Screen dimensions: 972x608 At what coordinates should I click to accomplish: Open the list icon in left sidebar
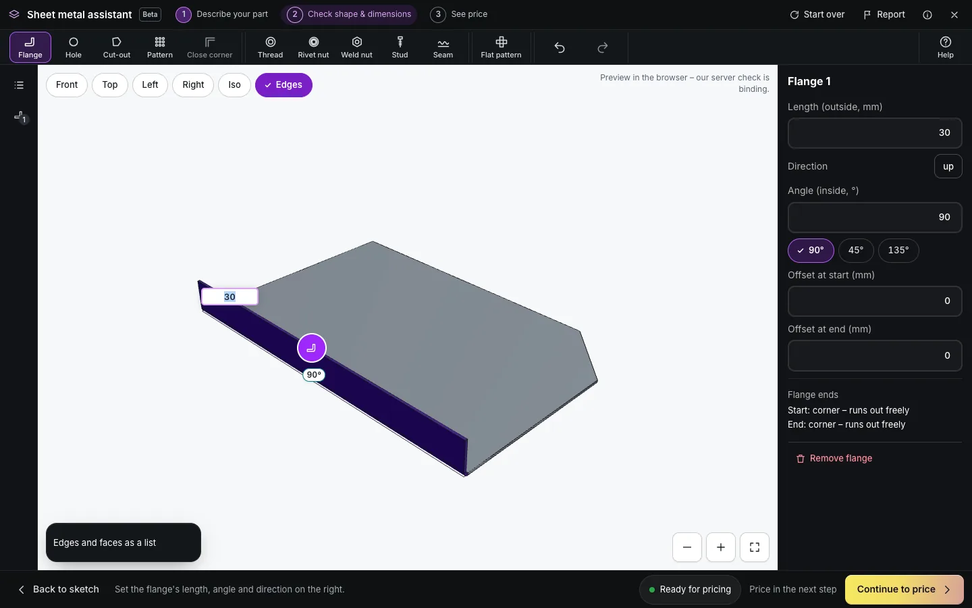pos(19,85)
